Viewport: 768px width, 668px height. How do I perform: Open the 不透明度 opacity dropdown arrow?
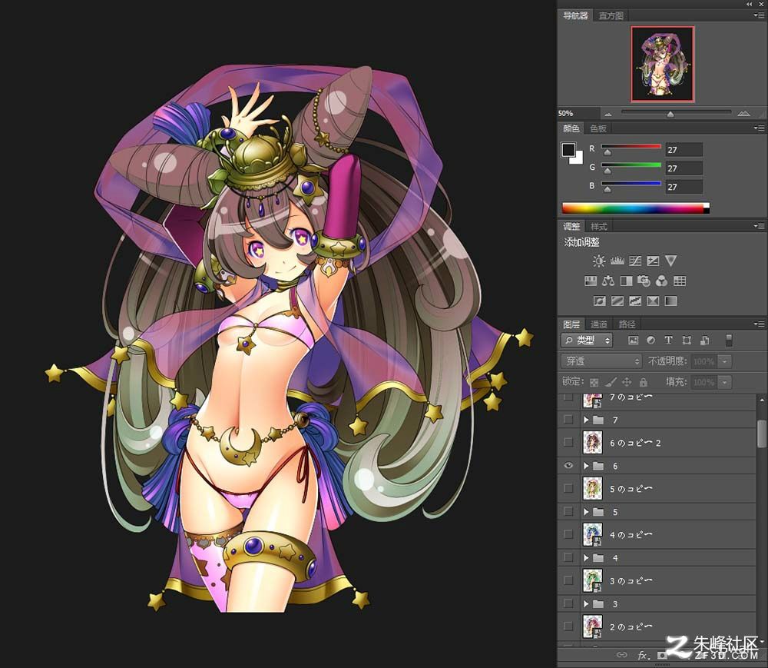(724, 361)
